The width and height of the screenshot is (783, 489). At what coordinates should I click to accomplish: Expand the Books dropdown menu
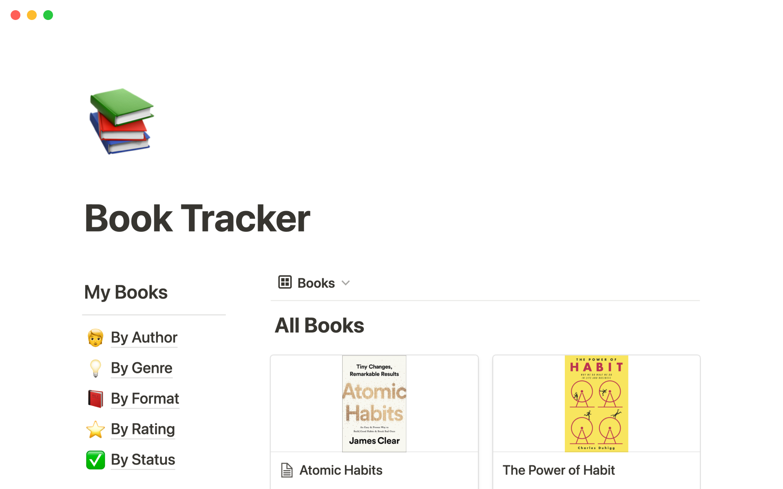pos(347,282)
